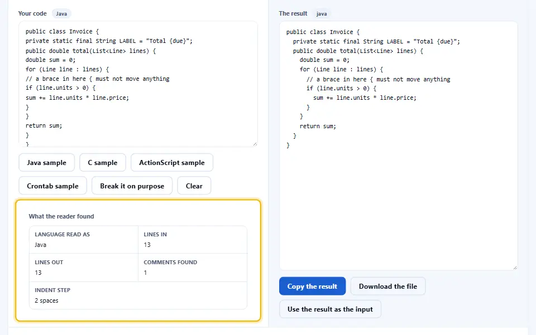The width and height of the screenshot is (536, 335).
Task: Click the 'Your code' label
Action: pyautogui.click(x=32, y=13)
